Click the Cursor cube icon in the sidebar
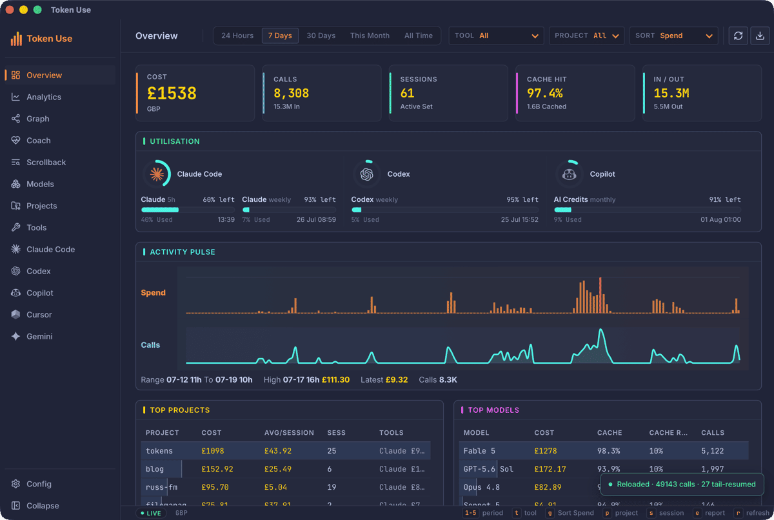 click(16, 315)
